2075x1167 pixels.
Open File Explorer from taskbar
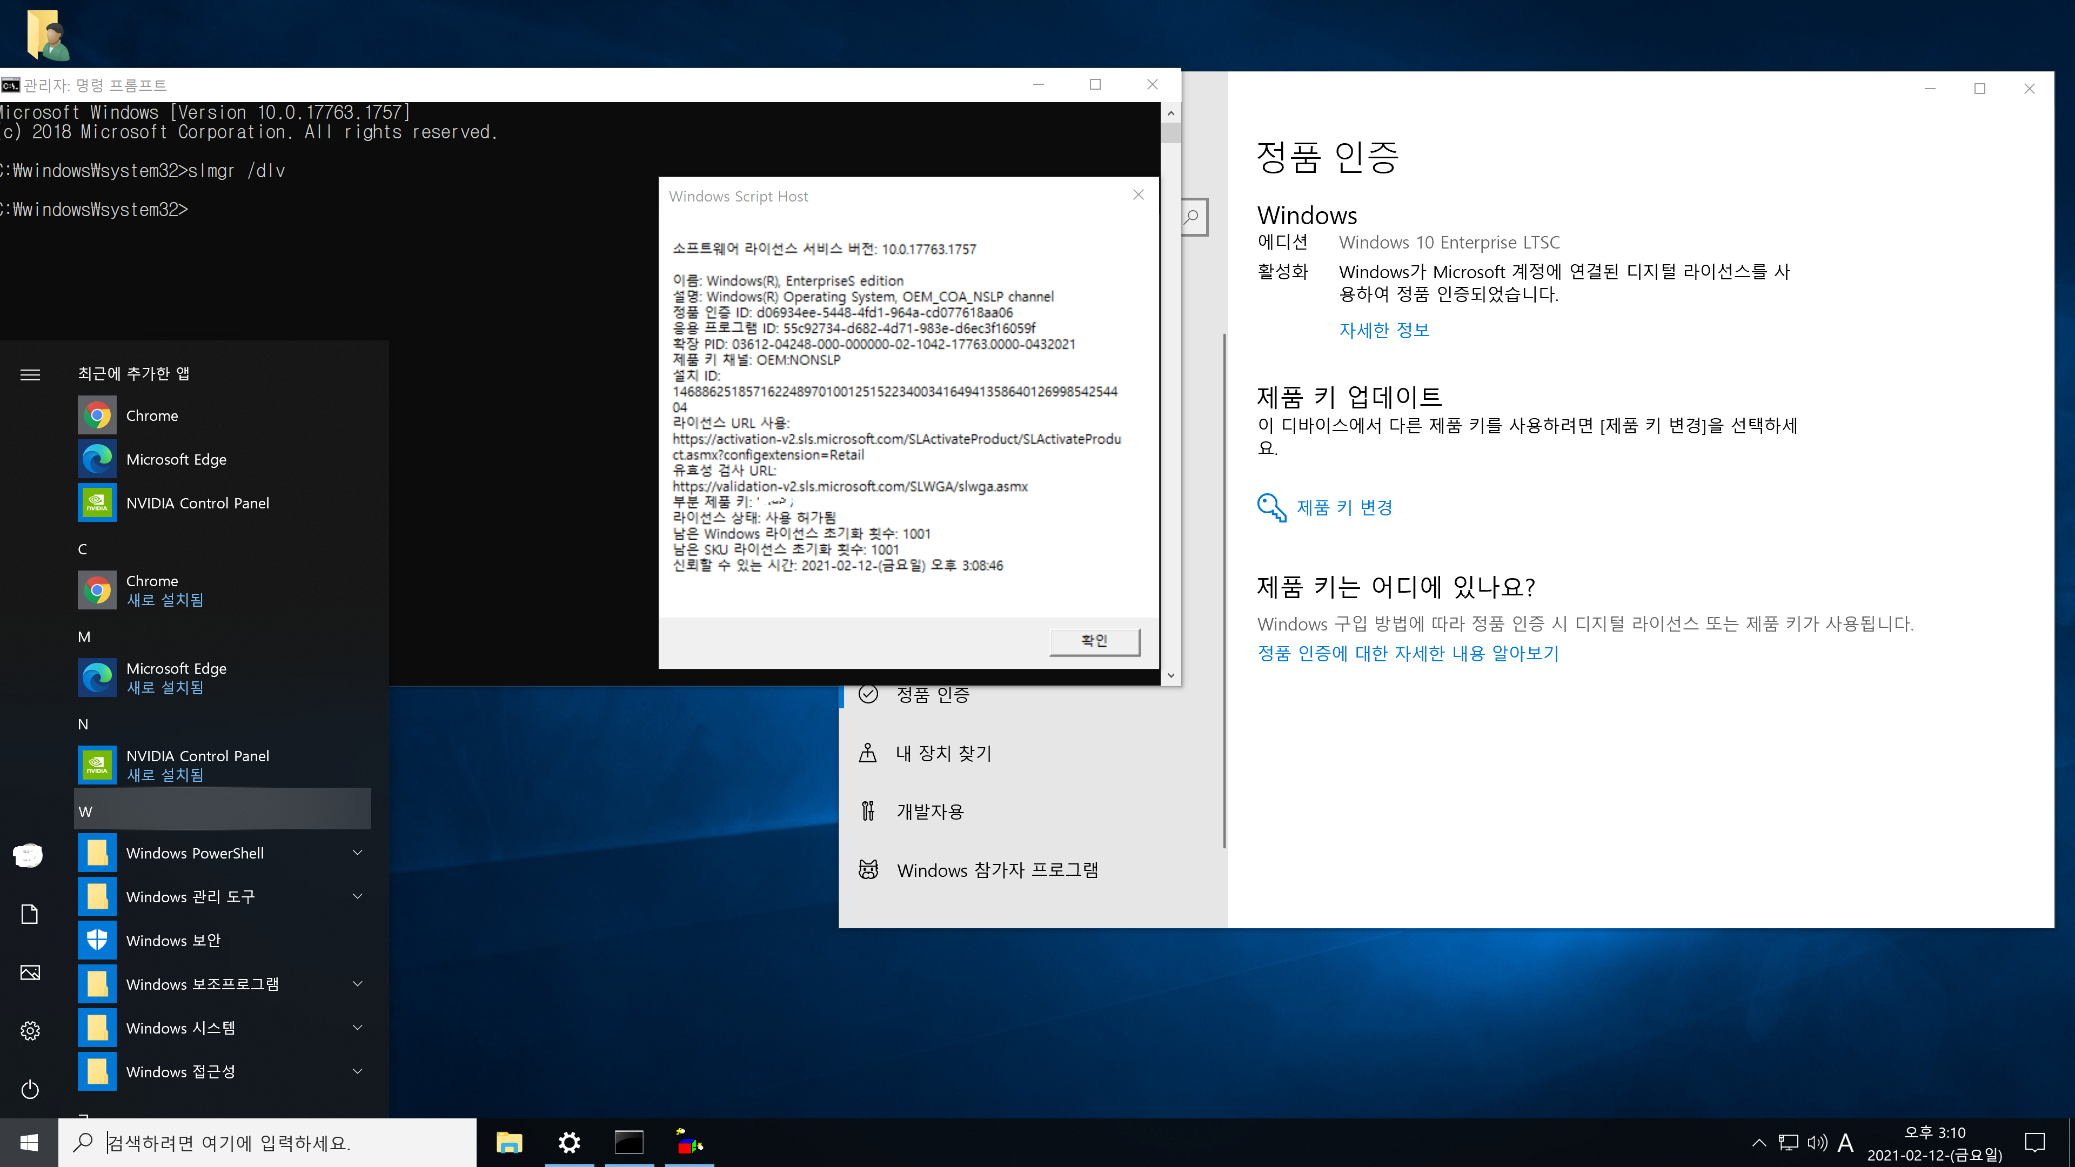pos(509,1143)
